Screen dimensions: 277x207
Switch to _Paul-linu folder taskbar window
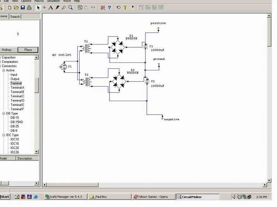point(109,197)
